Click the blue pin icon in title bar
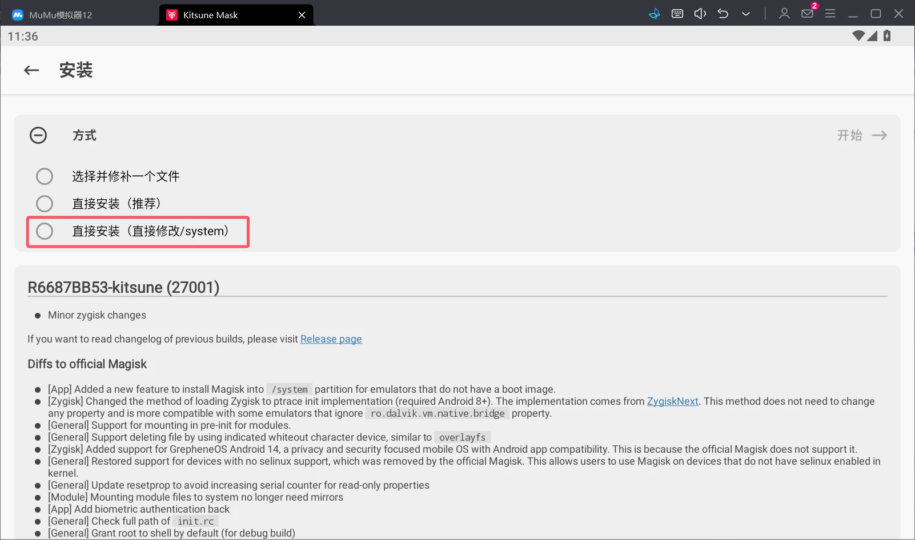915x540 pixels. [655, 14]
